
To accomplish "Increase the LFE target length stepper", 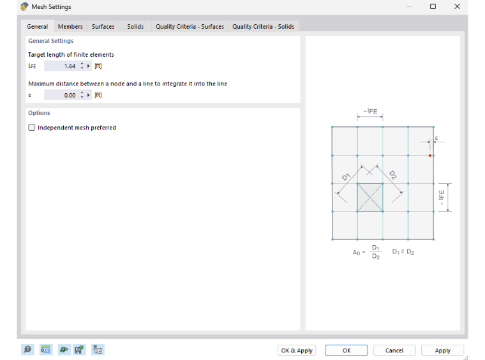I will pos(82,64).
